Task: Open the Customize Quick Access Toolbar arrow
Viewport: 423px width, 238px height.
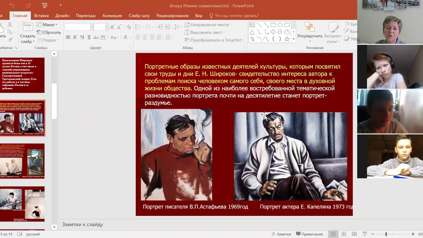Action: [x=60, y=5]
